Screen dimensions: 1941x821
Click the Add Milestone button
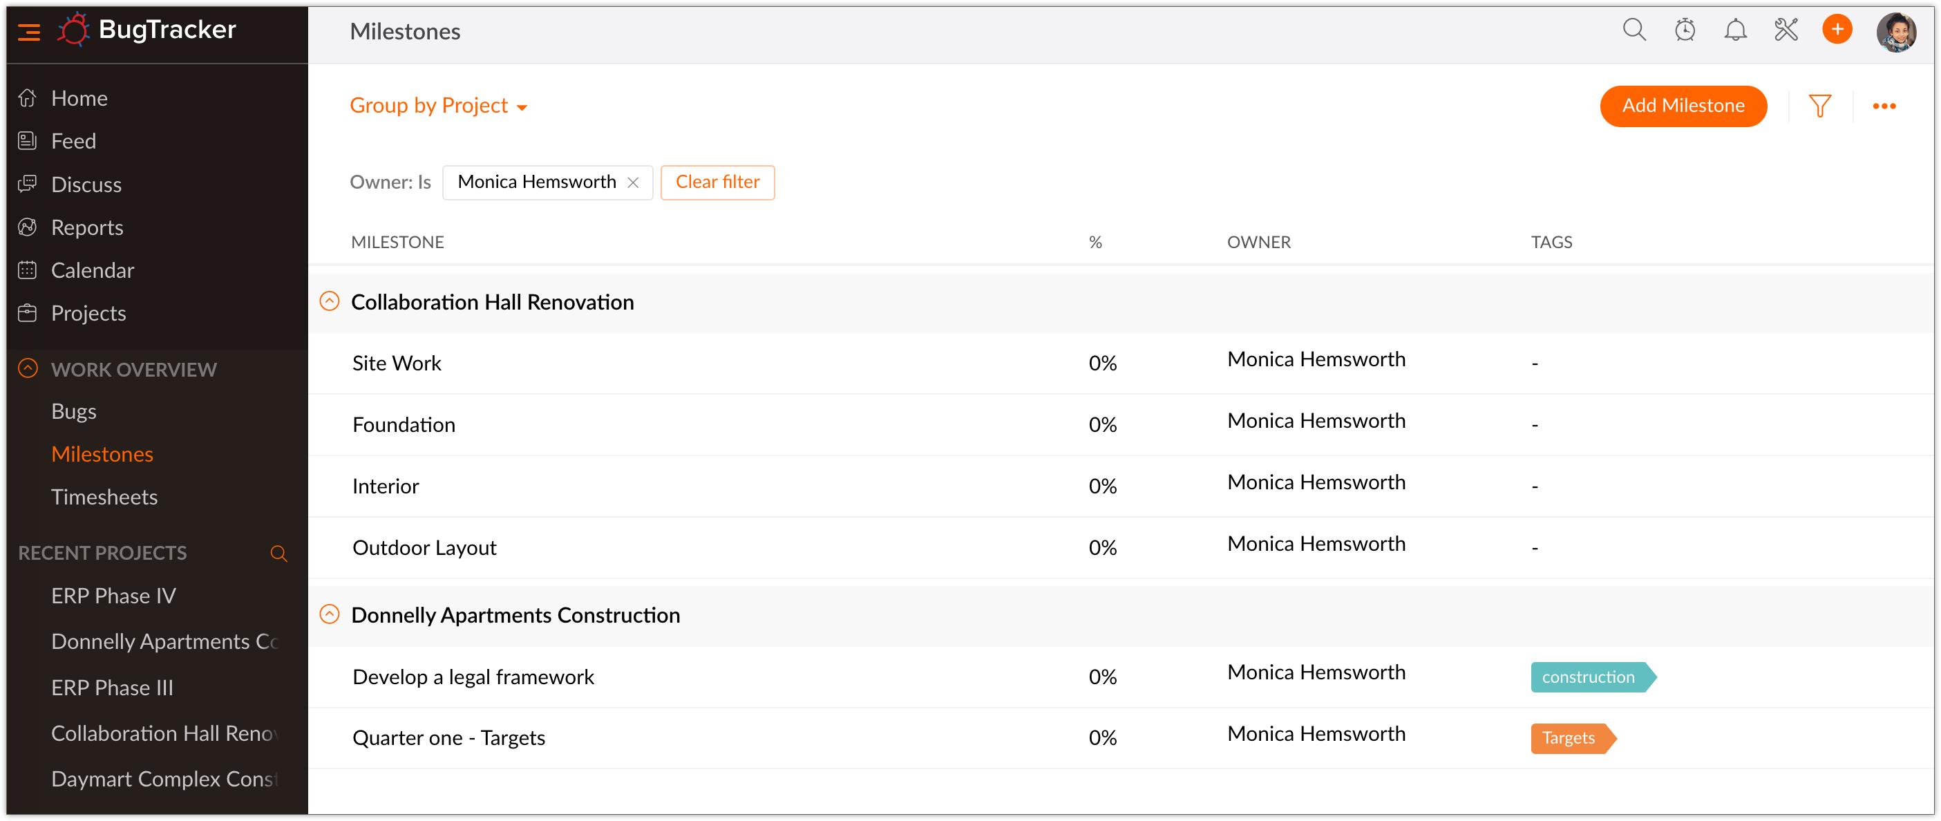pos(1683,106)
